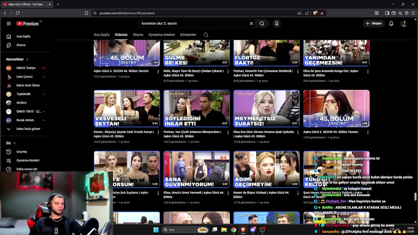Switch to the Ana Sayfa channel tab
418x235 pixels.
(x=102, y=35)
